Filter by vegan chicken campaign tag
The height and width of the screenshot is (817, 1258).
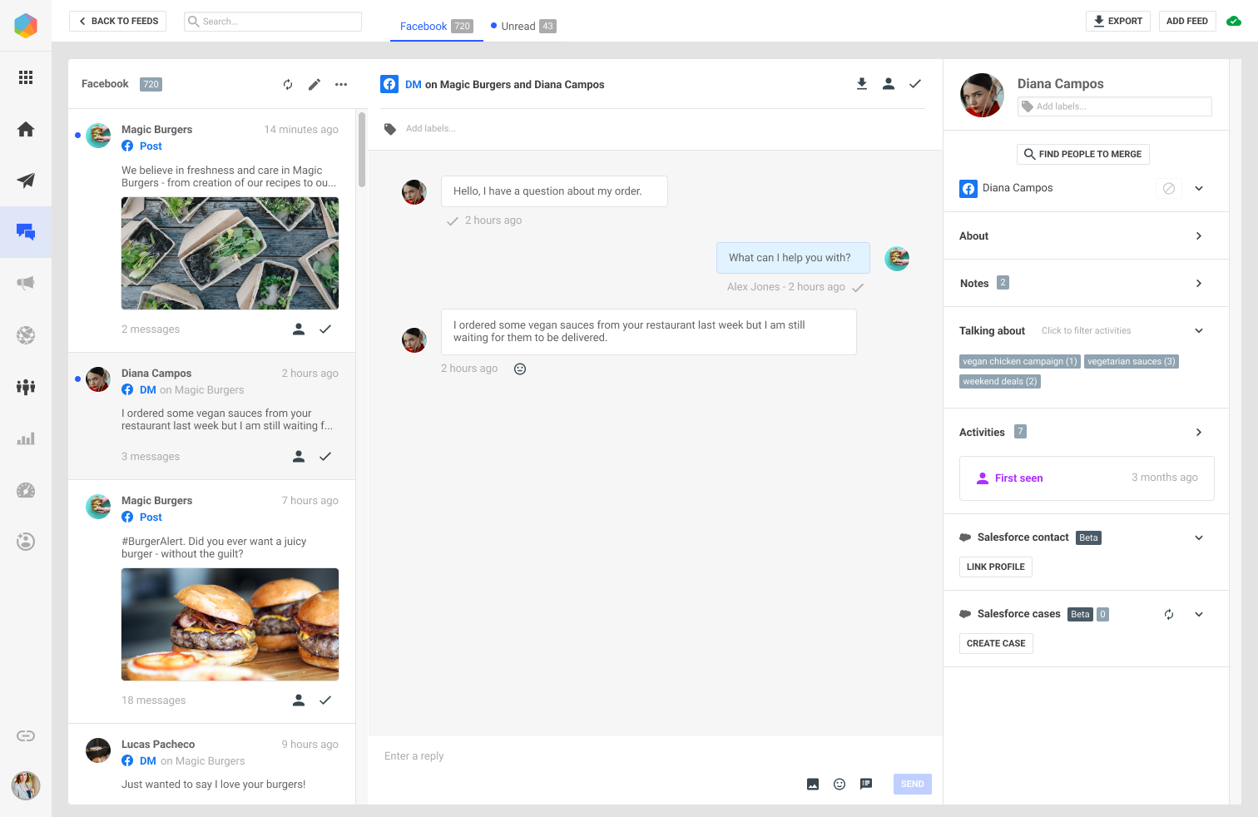pos(1020,362)
